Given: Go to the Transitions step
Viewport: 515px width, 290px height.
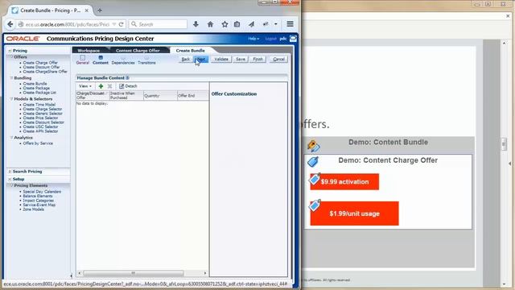Looking at the screenshot, I should (x=146, y=63).
